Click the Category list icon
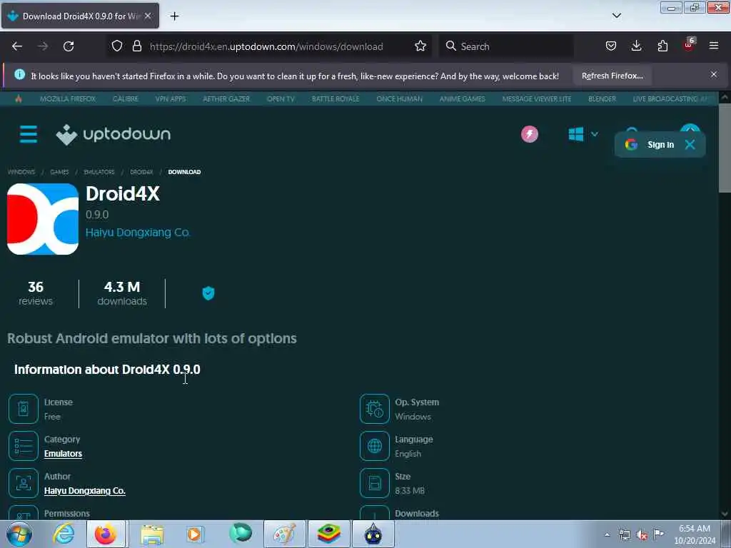The height and width of the screenshot is (548, 731). [x=24, y=446]
